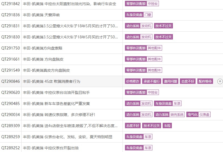Click the 承诺不履行 tag
The image size is (223, 152).
pos(152,81)
